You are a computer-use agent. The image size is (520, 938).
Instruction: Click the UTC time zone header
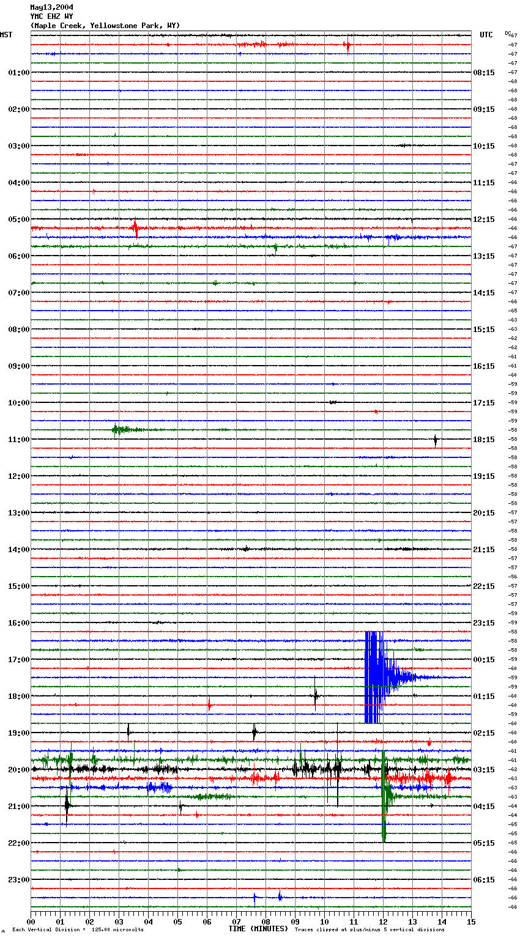tap(486, 35)
